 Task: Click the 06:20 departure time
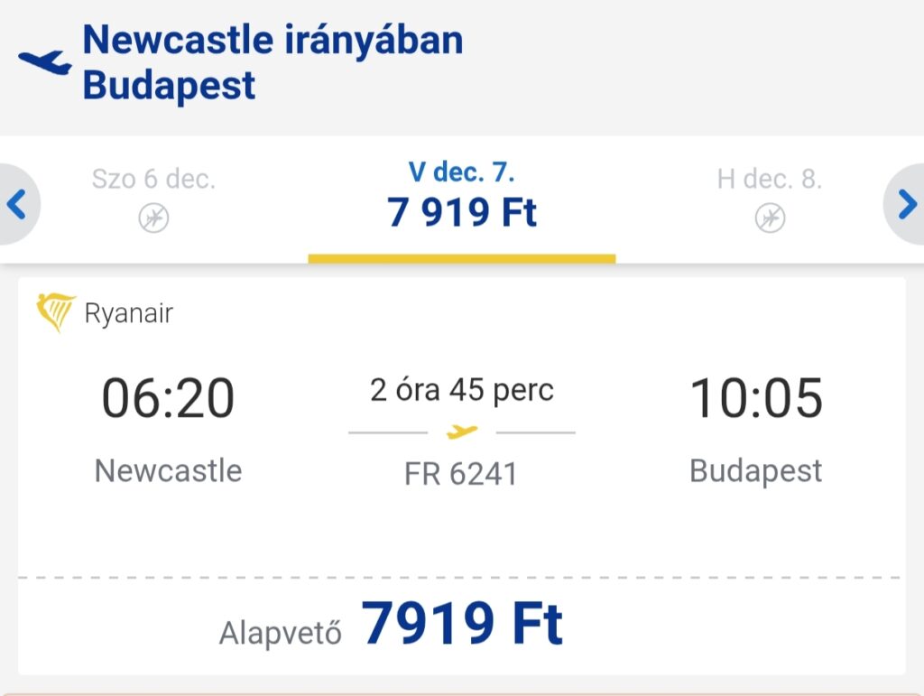168,398
